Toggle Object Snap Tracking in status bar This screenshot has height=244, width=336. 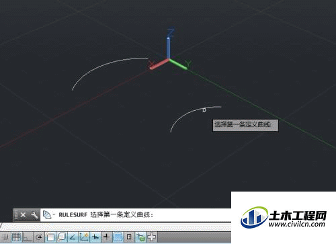click(73, 237)
